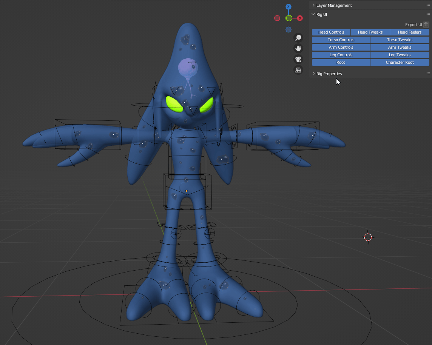
Task: Click the Rig UI panel grip dots
Action: pos(427,14)
